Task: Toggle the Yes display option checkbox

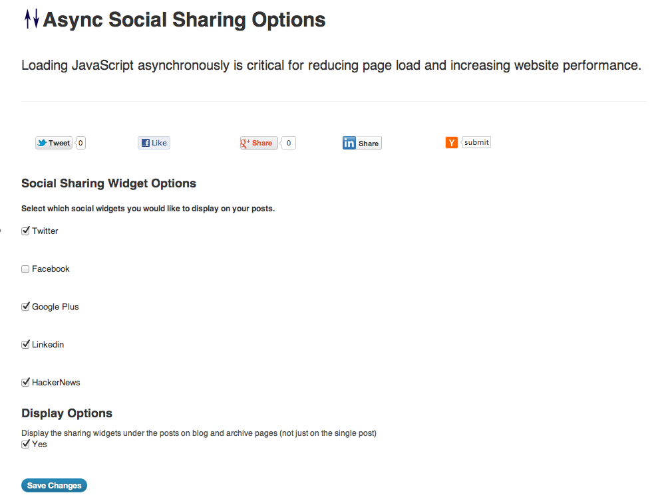Action: click(x=25, y=444)
